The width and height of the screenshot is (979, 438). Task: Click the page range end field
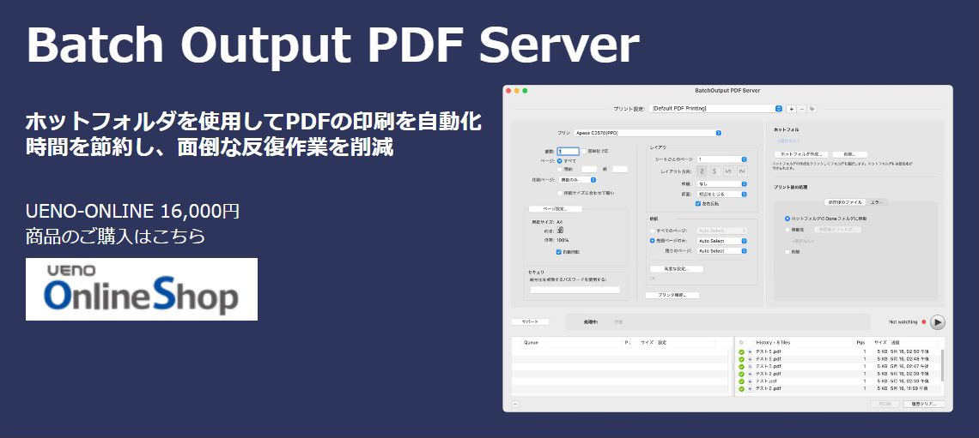[x=620, y=169]
